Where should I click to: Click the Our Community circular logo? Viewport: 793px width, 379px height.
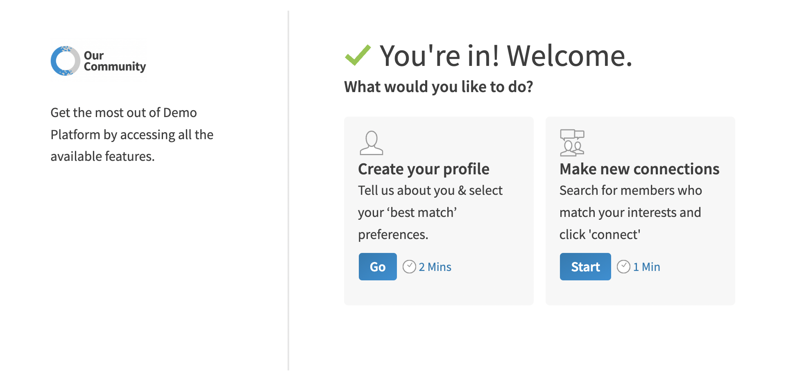click(65, 61)
